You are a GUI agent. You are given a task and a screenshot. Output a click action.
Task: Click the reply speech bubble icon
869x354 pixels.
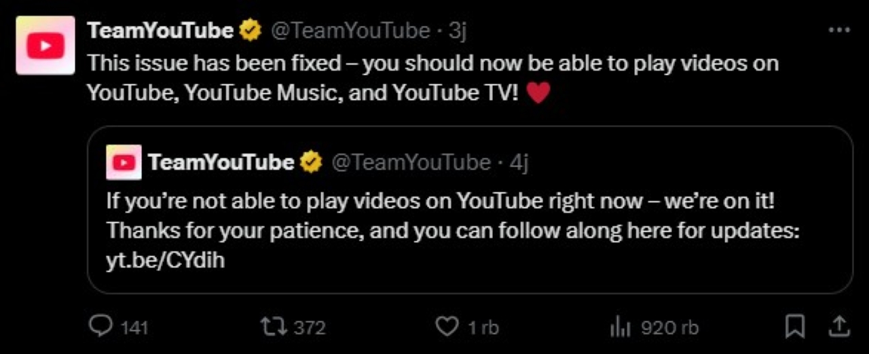point(100,327)
